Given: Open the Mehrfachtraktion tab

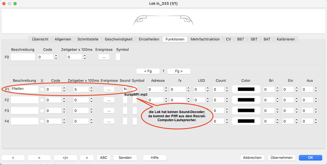Looking at the screenshot, I should click(205, 39).
